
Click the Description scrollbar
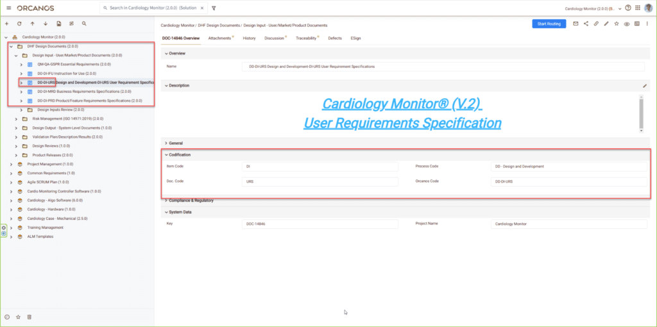[x=641, y=114]
